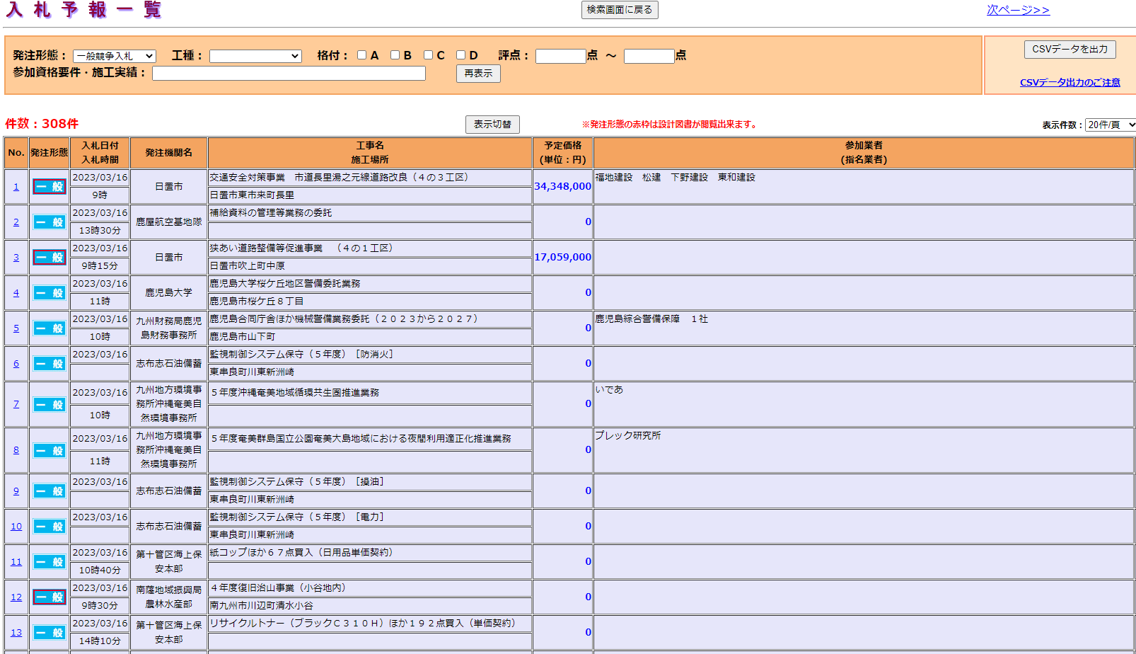Screen dimensions: 1136x654
Task: Click the 表示切替 button
Action: 492,125
